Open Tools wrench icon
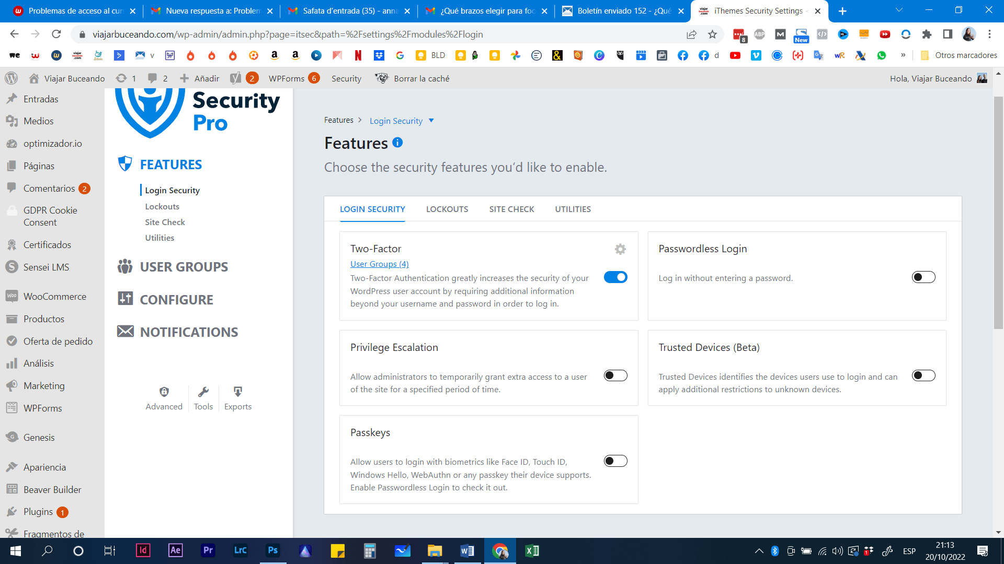 pos(203,392)
